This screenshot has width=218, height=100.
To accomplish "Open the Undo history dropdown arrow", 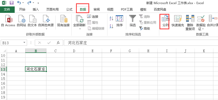I will click(23, 3).
